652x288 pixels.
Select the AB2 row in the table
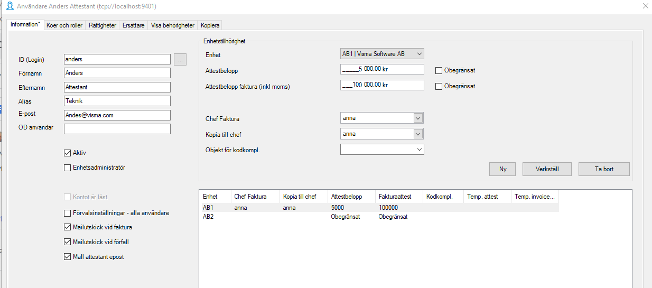tap(379, 217)
